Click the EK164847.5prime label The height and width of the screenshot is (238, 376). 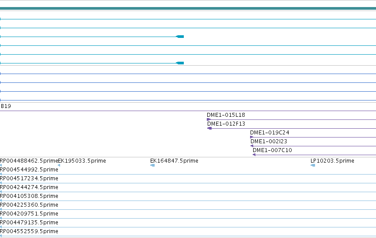click(x=174, y=161)
